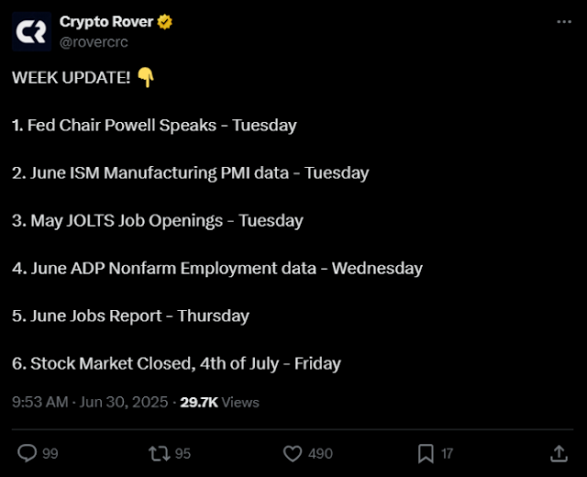Click the Stock Market Closed line

176,363
